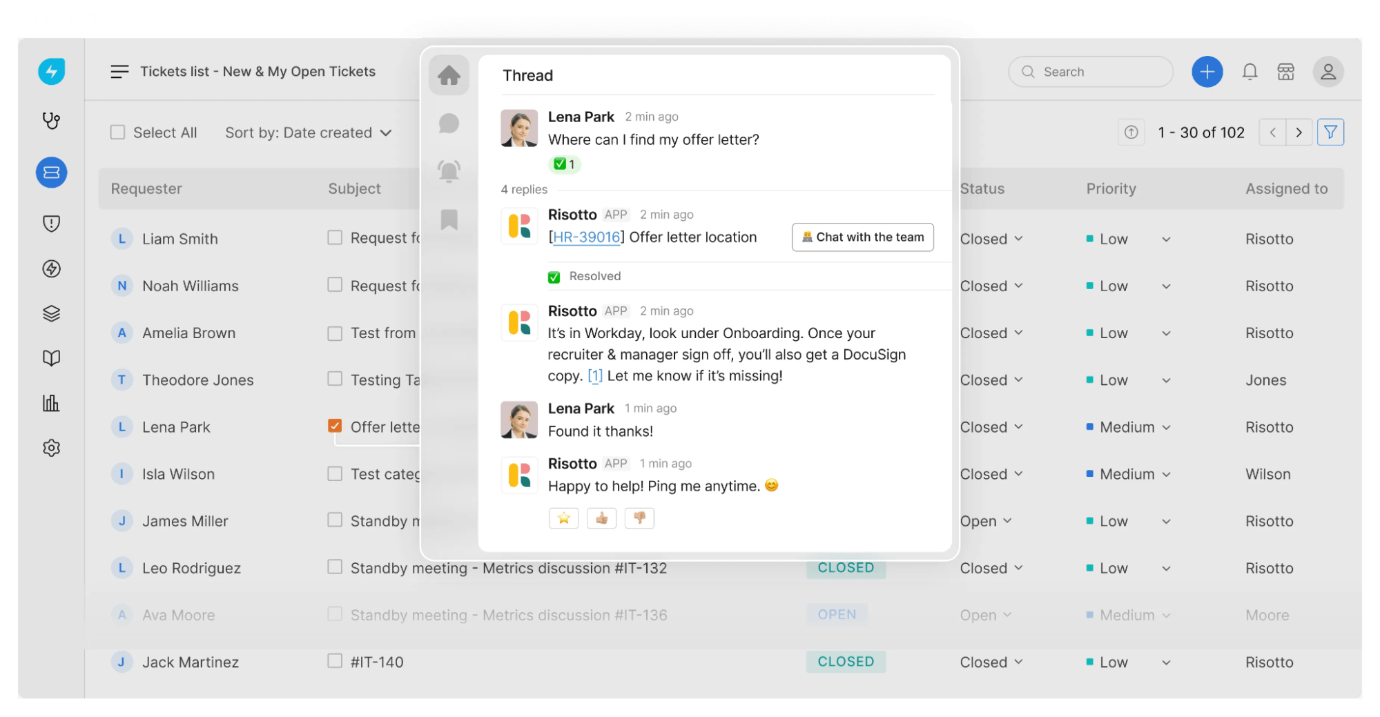Image resolution: width=1380 pixels, height=717 pixels.
Task: Open requester Liam Smith
Action: [180, 239]
